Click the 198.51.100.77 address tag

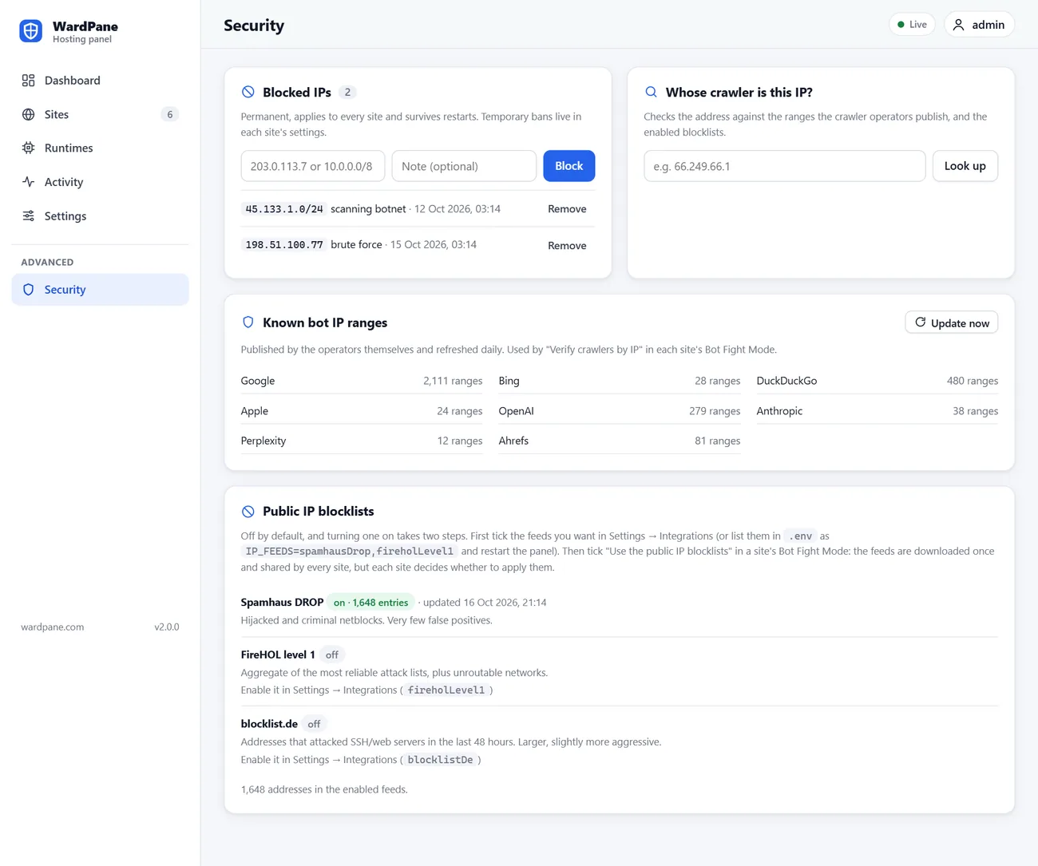(284, 245)
